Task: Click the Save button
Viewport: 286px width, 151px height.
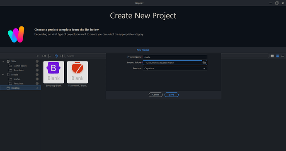Action: [x=172, y=95]
